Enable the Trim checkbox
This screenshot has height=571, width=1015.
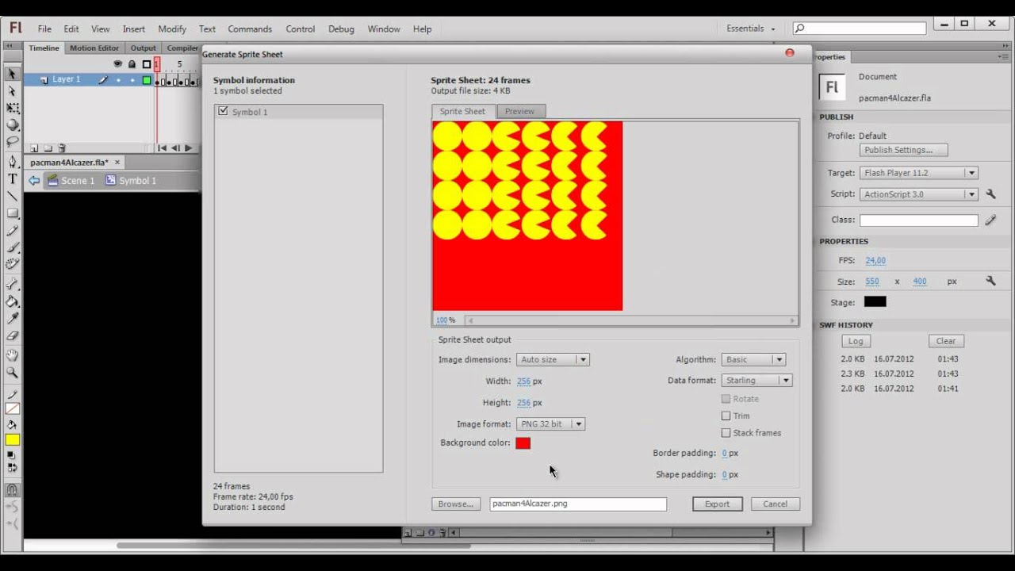(x=726, y=416)
